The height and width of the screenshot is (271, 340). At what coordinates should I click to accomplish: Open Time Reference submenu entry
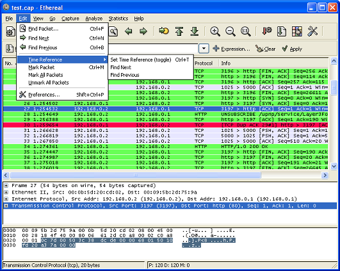coord(63,60)
